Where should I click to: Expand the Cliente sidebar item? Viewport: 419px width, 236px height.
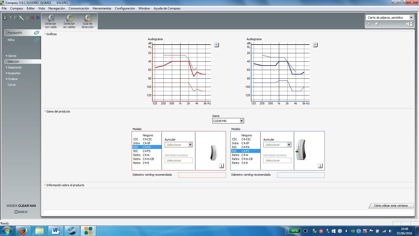tap(7, 56)
